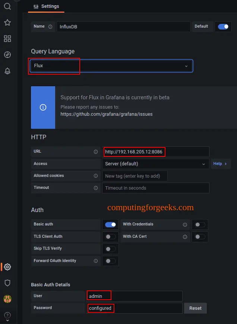Disable the Basic auth switch
Screen dimensions: 237x324
pyautogui.click(x=110, y=225)
